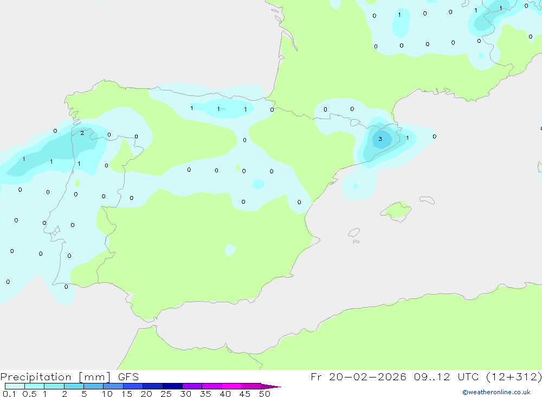Viewport: 542px width, 397px height.
Task: Choose the legend swatch between 45 and 50
Action: 251,386
